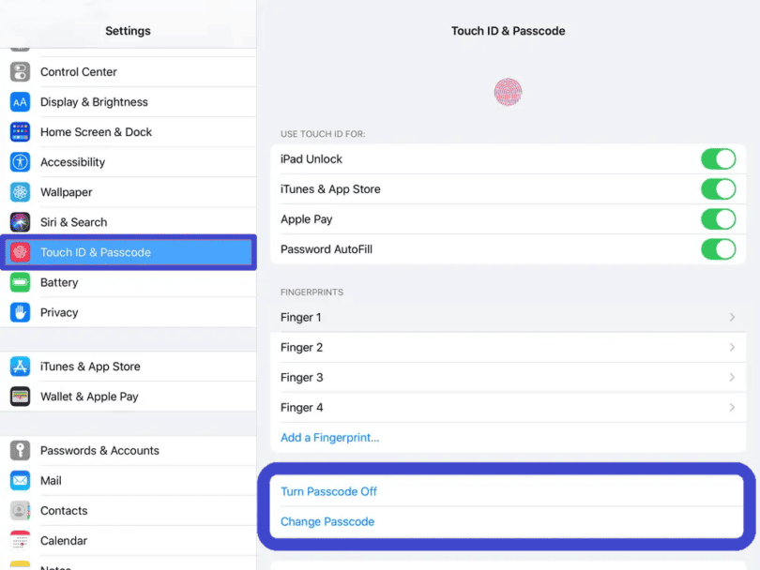
Task: Open Battery settings
Action: click(128, 282)
